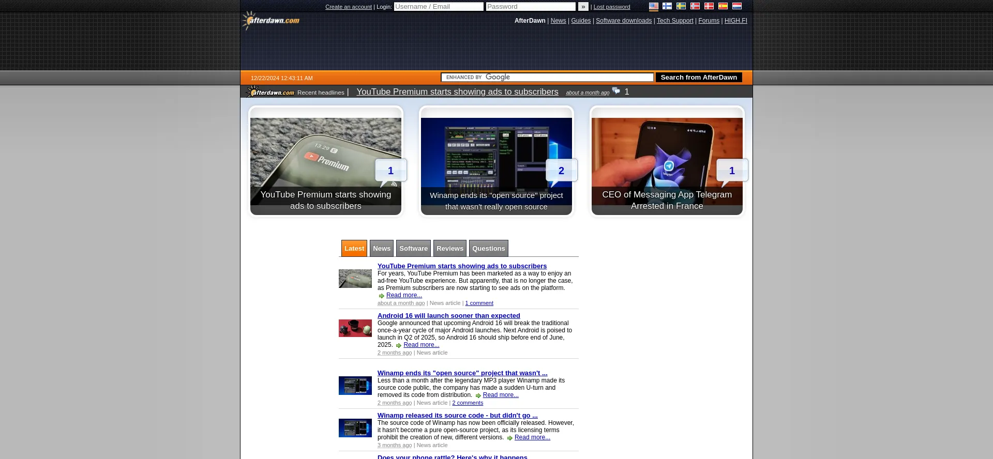Click Lost password link
The image size is (993, 459).
612,7
